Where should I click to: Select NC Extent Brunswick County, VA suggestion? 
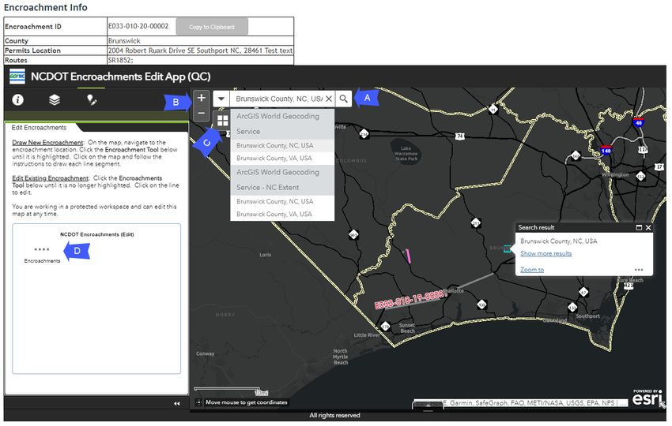pyautogui.click(x=282, y=214)
